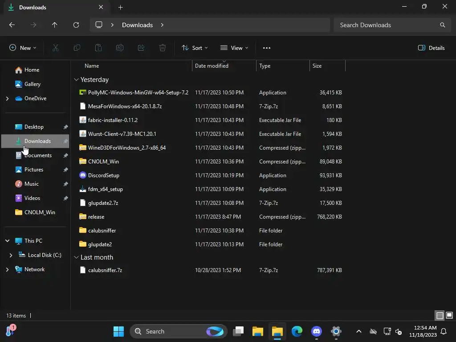Open the Sort dropdown menu
Viewport: 456px width, 342px height.
point(195,48)
